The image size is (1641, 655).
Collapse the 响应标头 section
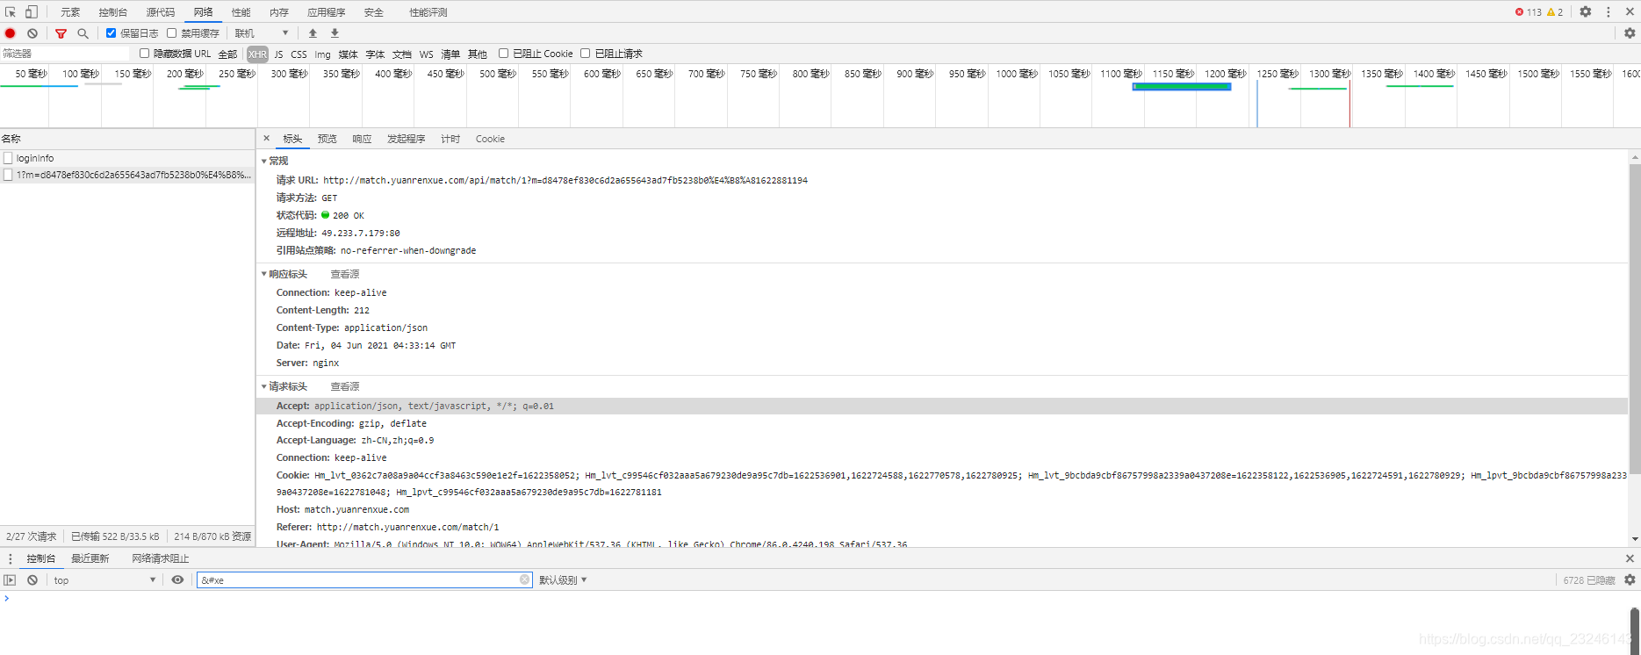pos(264,275)
